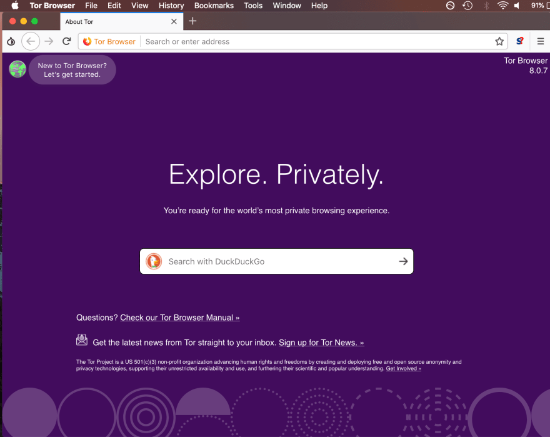Open the Tools menu

point(253,6)
